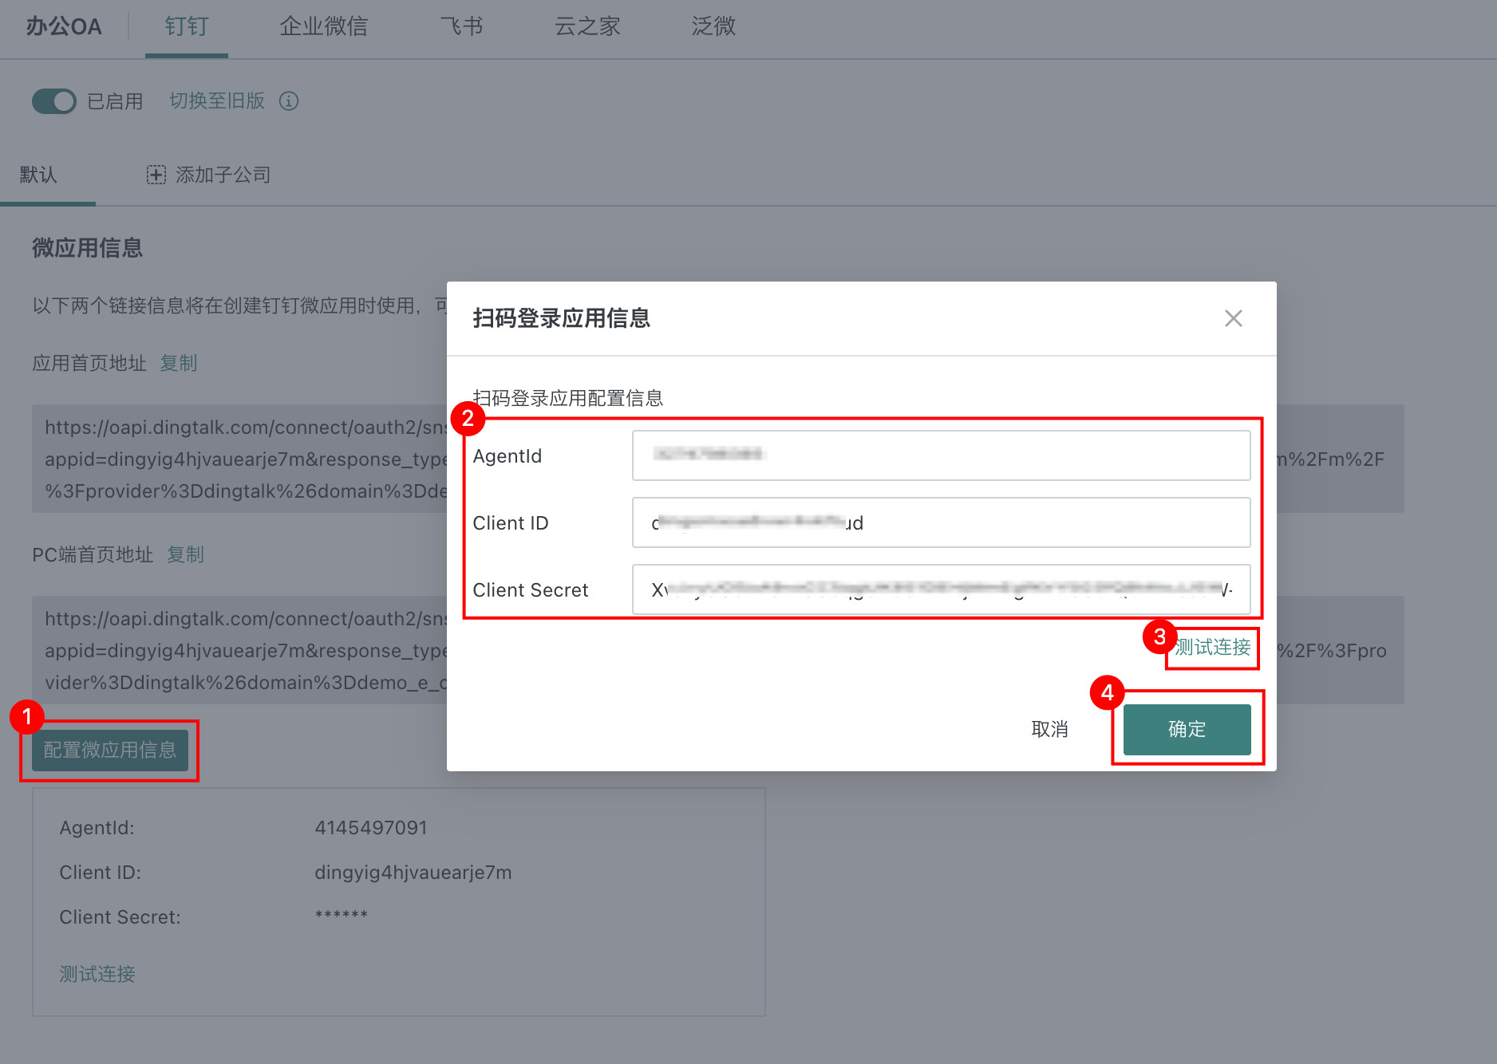Click the plus icon for 添加子公司
The height and width of the screenshot is (1064, 1497).
point(156,175)
